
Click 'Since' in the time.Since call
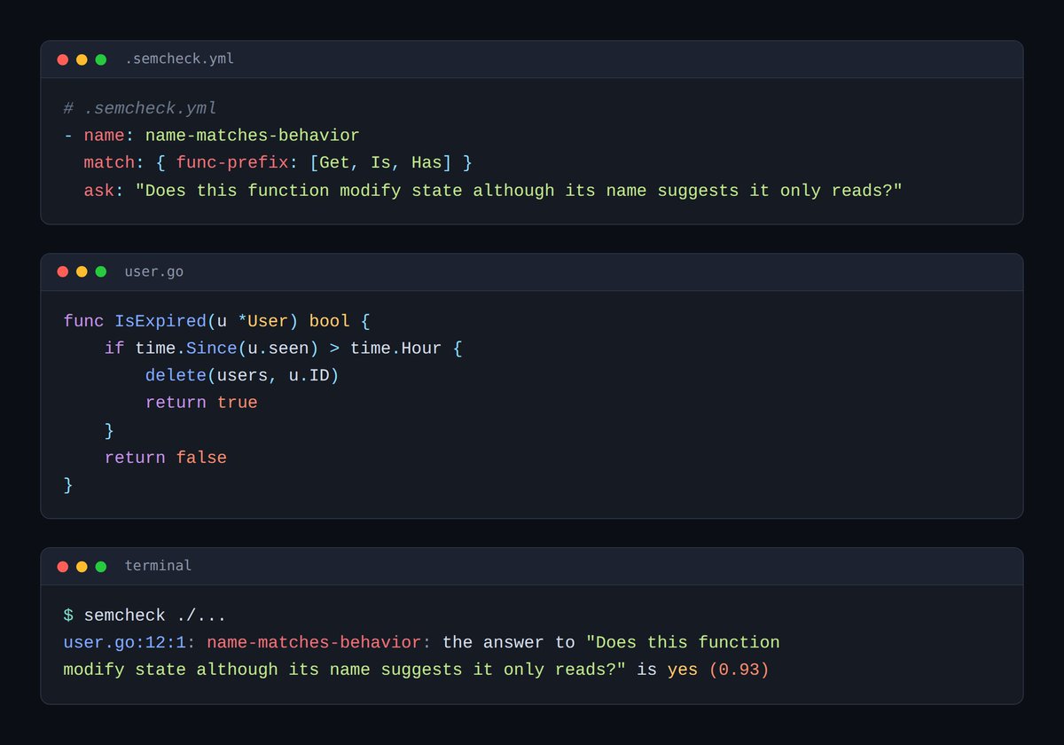coord(211,349)
